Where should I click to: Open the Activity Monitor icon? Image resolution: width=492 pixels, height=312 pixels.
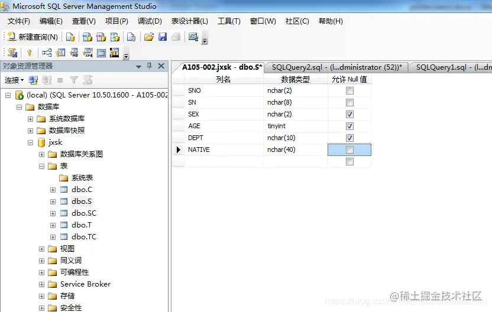(x=193, y=37)
